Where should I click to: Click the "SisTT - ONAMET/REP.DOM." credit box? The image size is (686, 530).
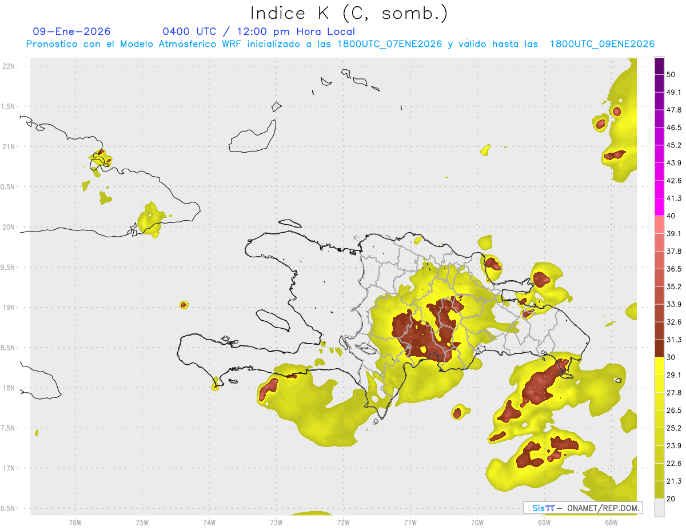583,508
